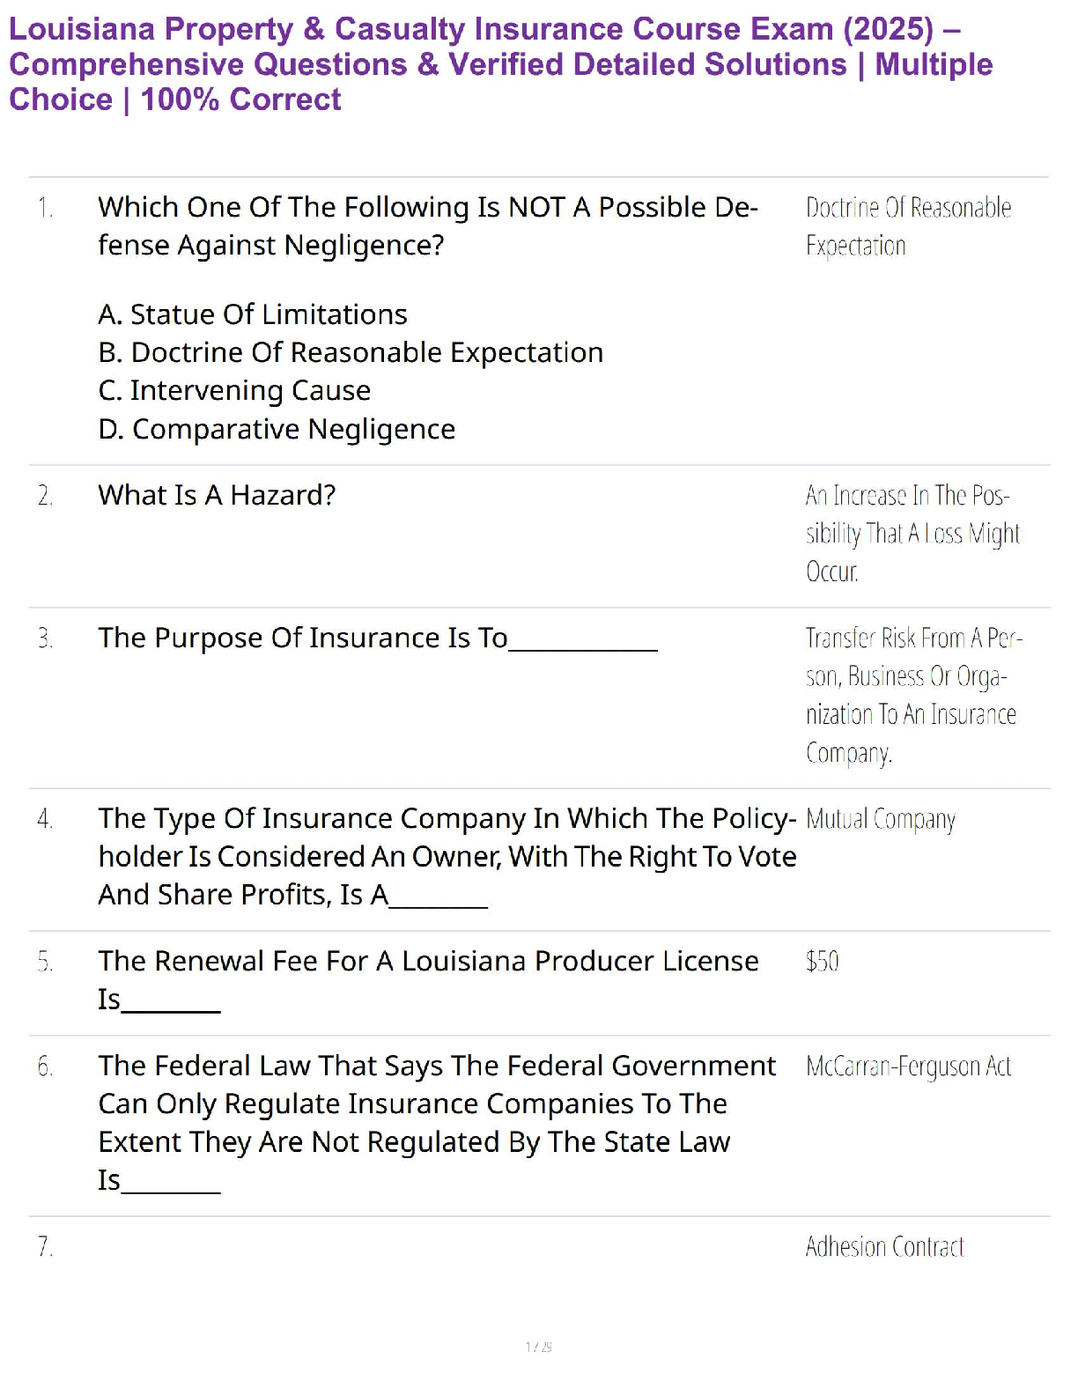Screen dimensions: 1078x1395
Task: Click the question "What Is A Hazard?"
Action: pos(217,495)
